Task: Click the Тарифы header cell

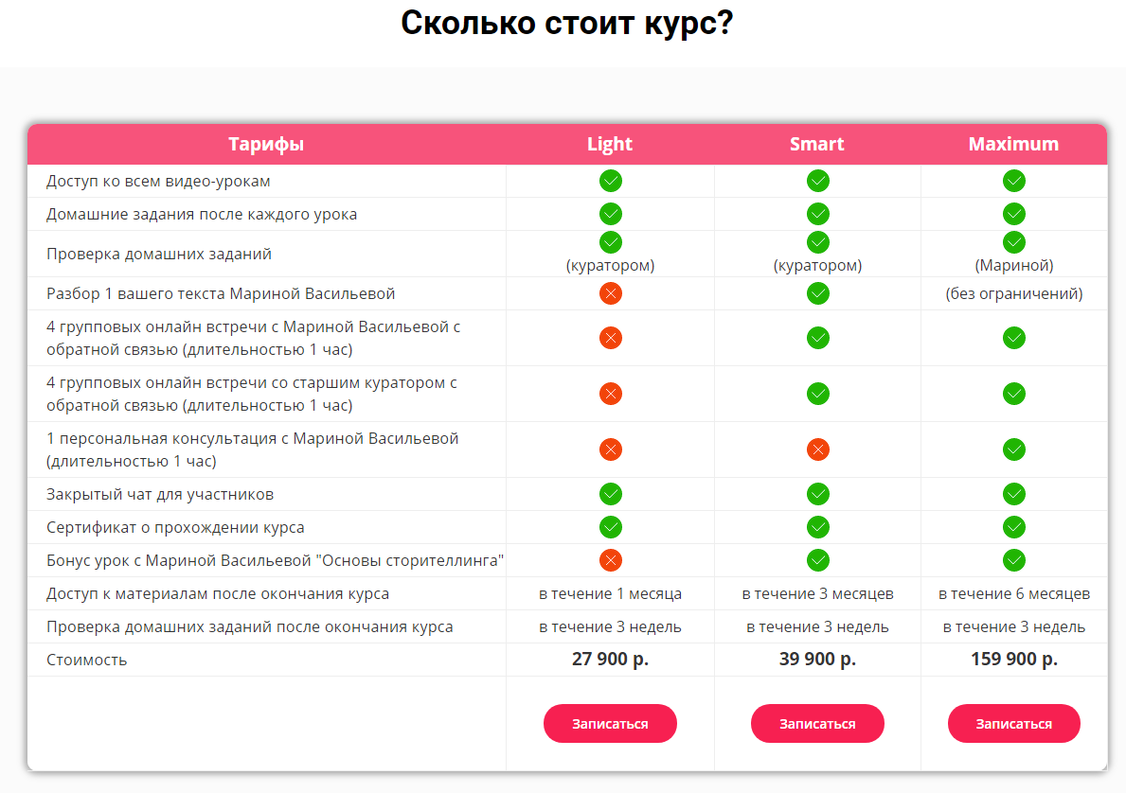Action: 268,144
